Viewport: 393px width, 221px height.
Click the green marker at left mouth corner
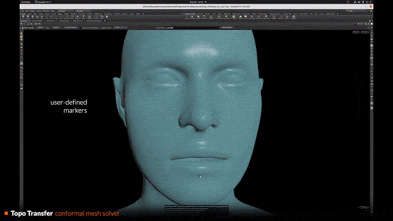point(169,160)
